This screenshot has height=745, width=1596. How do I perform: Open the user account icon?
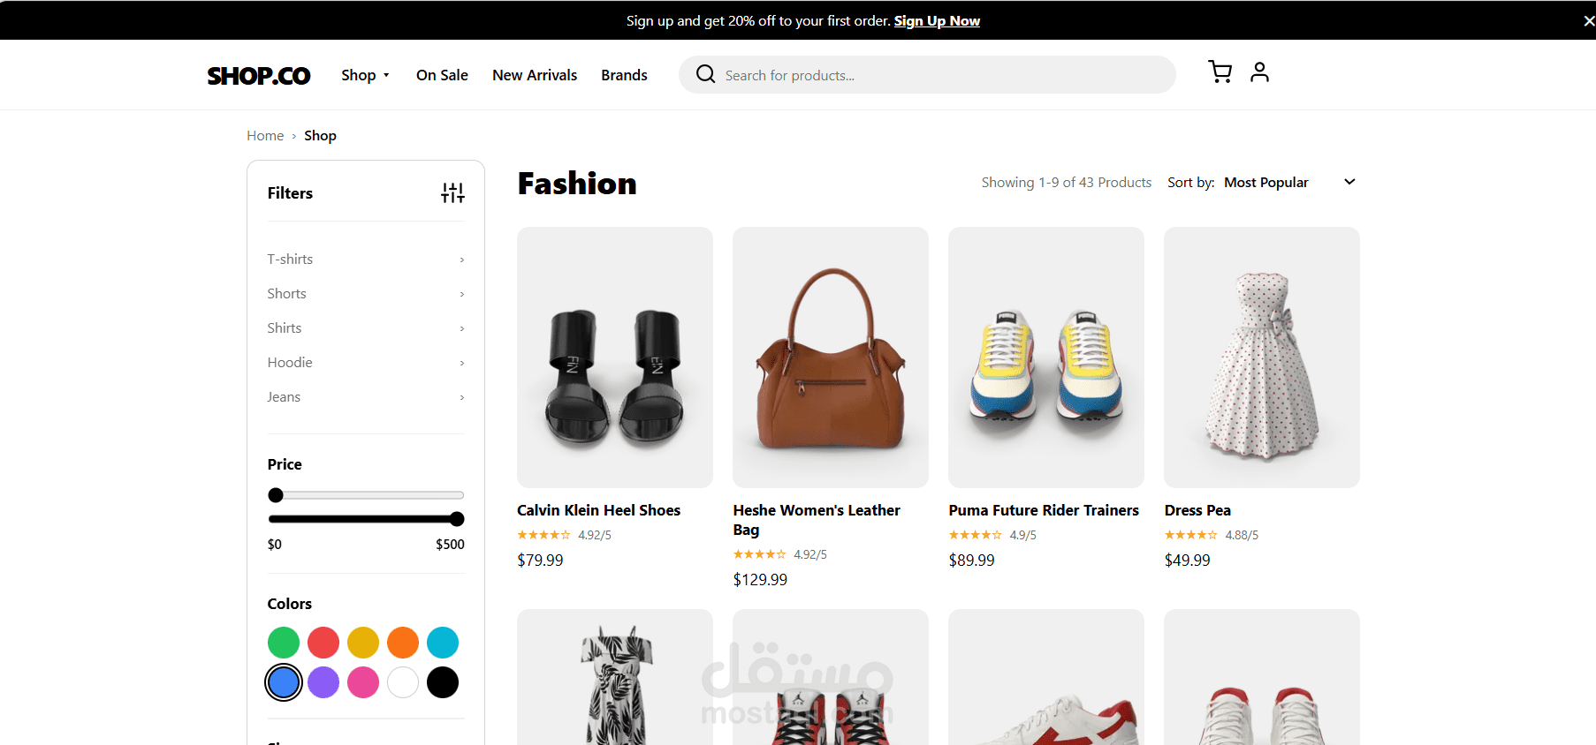1259,72
